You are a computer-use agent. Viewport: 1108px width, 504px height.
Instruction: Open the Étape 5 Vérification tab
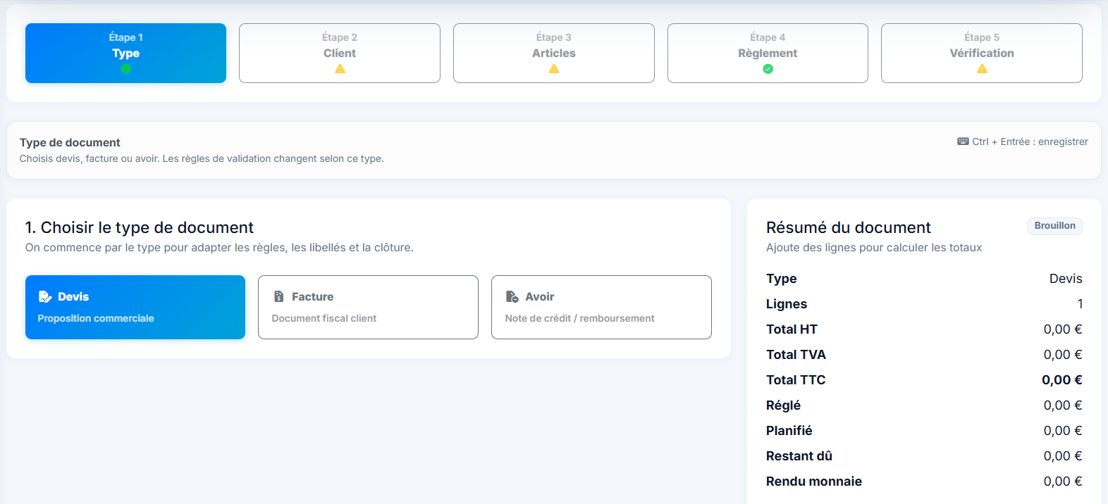pyautogui.click(x=982, y=53)
